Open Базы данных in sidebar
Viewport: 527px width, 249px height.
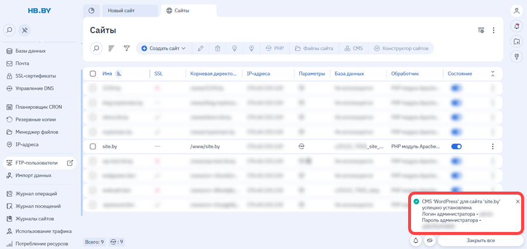pyautogui.click(x=40, y=51)
